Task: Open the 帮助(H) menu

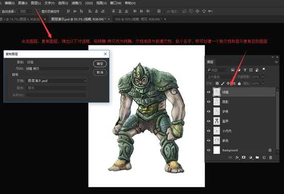Action: tap(130, 3)
